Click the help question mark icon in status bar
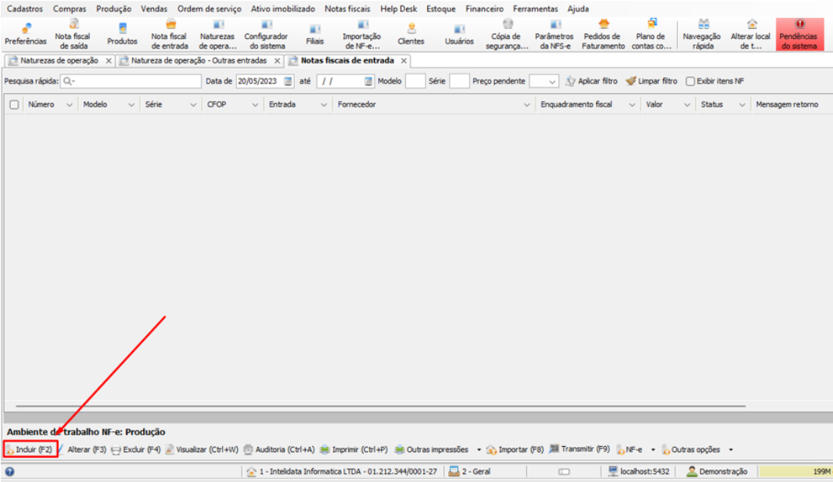833x482 pixels. (x=9, y=471)
